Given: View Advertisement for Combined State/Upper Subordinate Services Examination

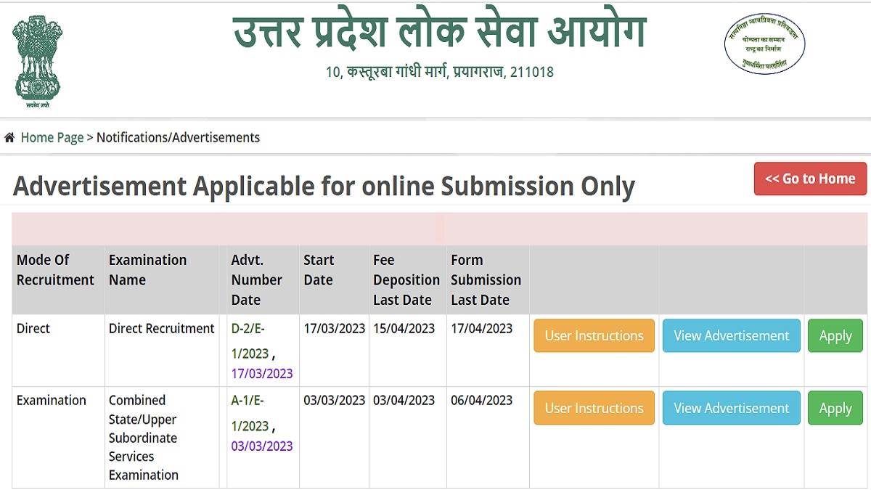Looking at the screenshot, I should (x=731, y=408).
